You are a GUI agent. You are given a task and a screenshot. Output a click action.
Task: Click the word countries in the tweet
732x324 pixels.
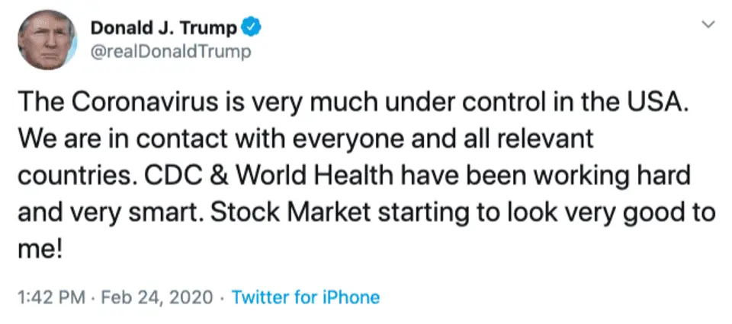(x=78, y=176)
